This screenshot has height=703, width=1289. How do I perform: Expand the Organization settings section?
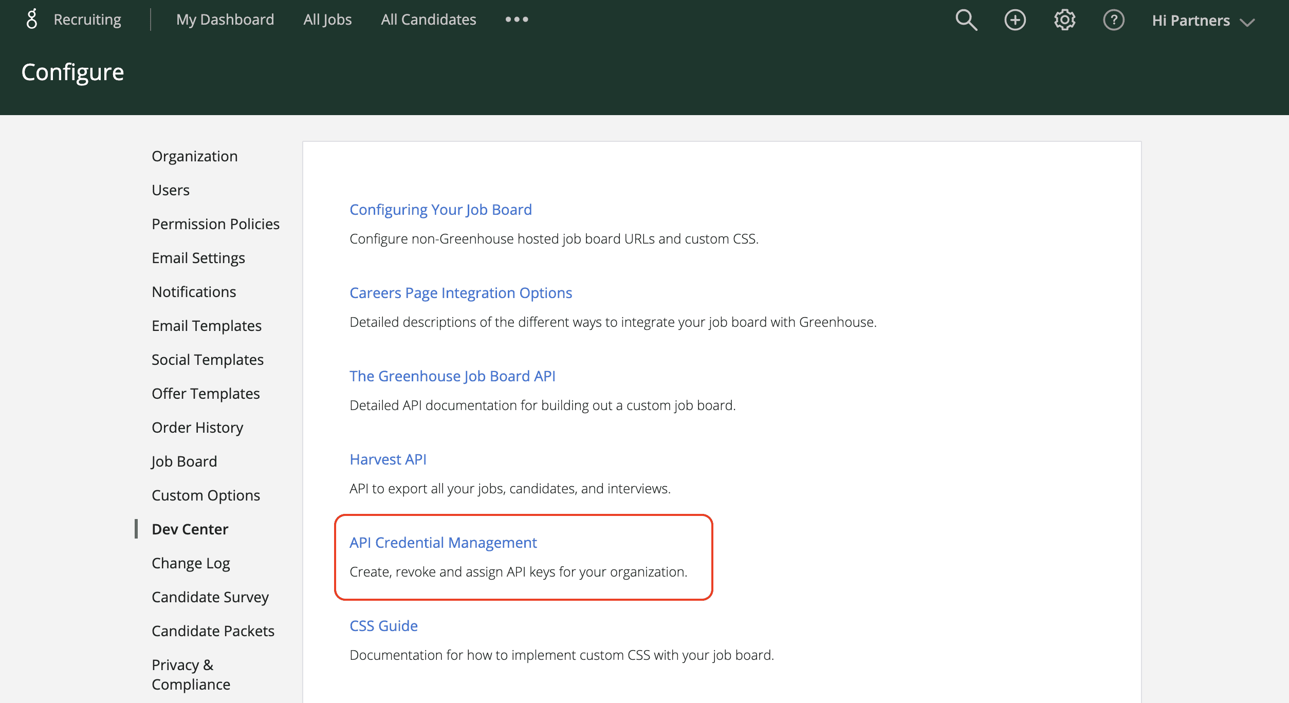(193, 156)
